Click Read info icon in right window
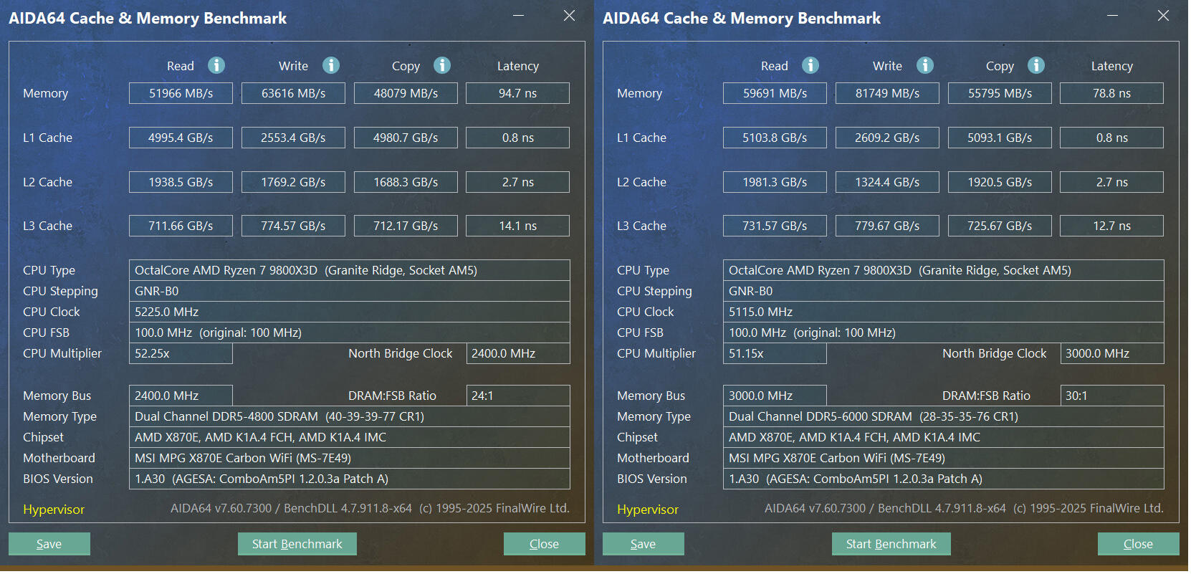This screenshot has height=574, width=1191. tap(810, 65)
